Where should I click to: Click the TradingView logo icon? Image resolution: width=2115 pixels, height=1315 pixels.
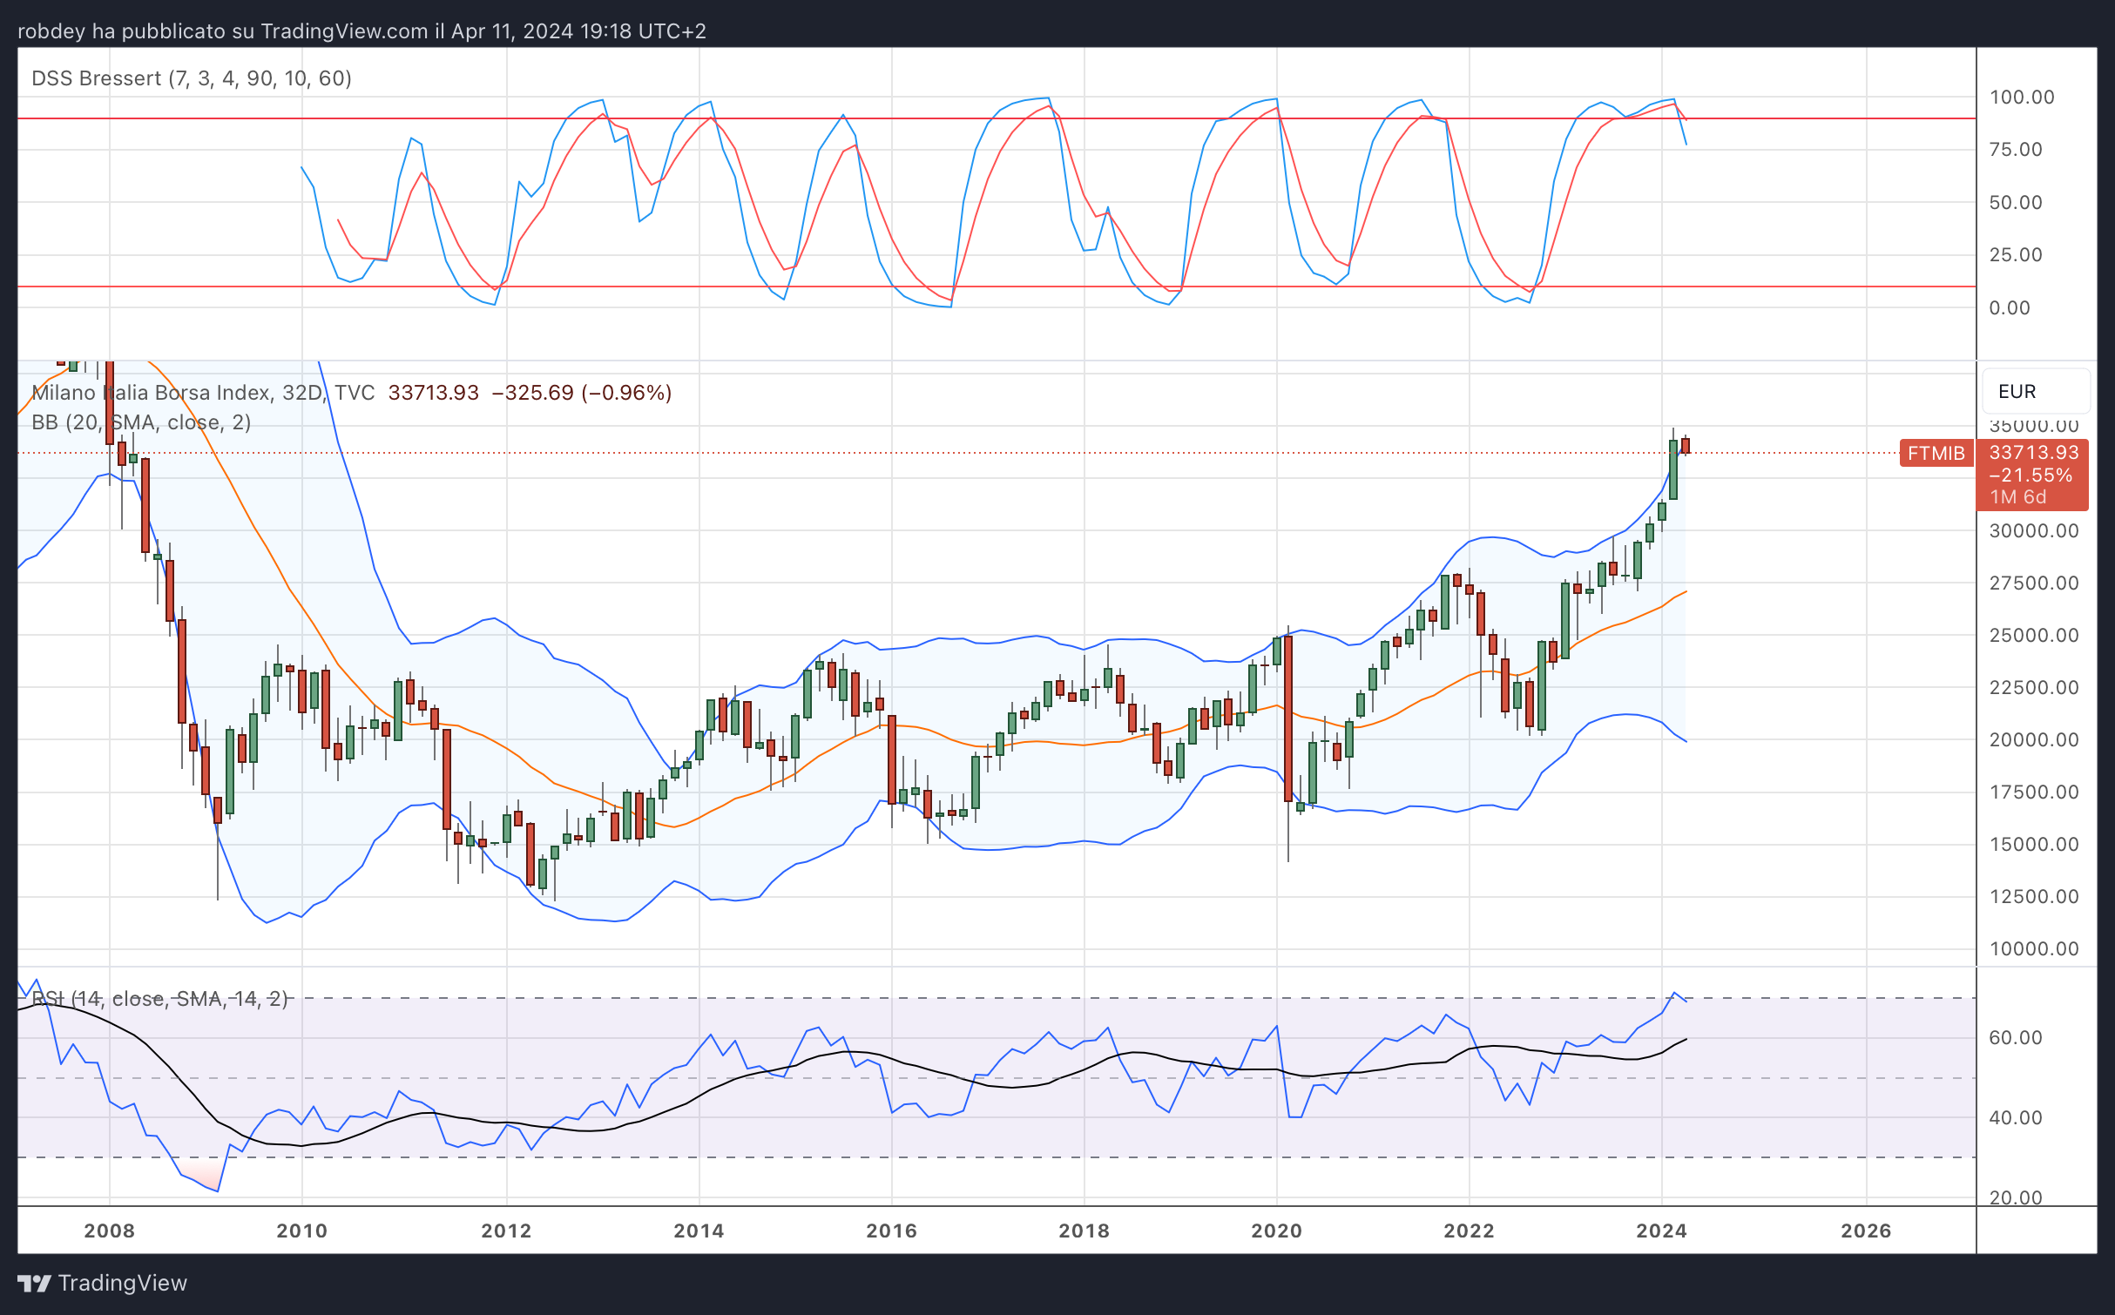pyautogui.click(x=35, y=1283)
